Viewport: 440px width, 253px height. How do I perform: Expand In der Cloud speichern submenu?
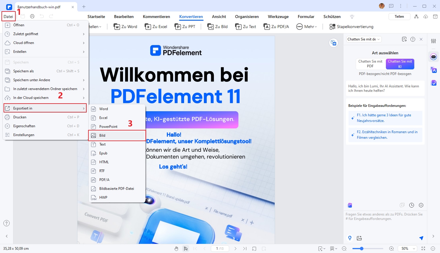click(46, 98)
